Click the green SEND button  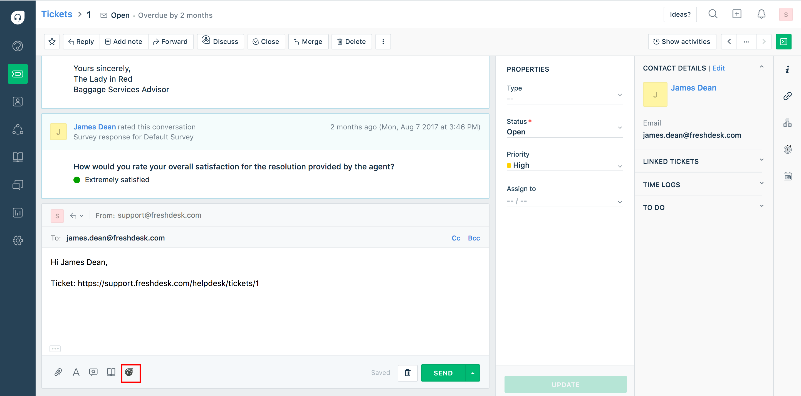(x=443, y=373)
